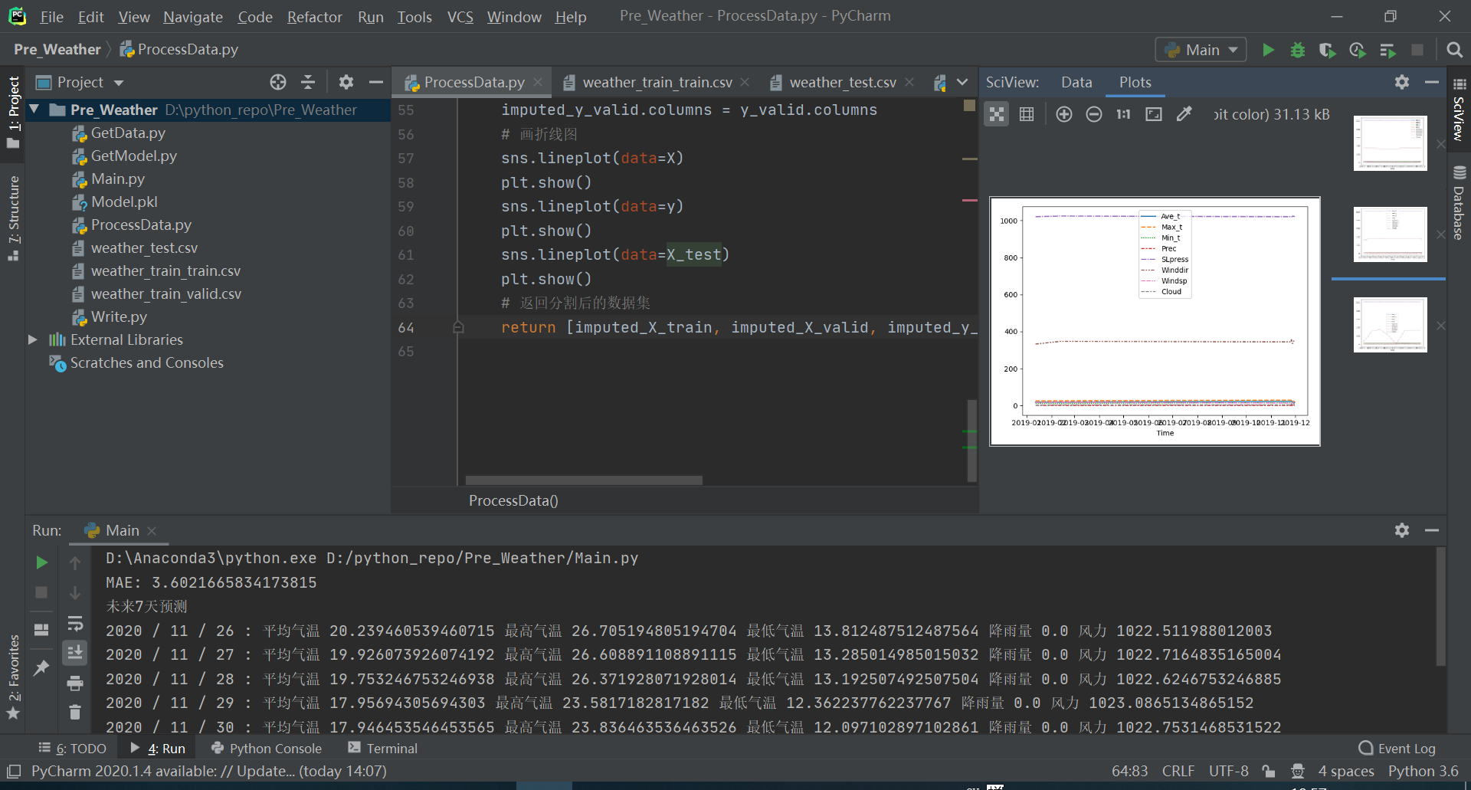This screenshot has height=790, width=1471.
Task: Zoom out on the SciView plot
Action: pos(1093,114)
